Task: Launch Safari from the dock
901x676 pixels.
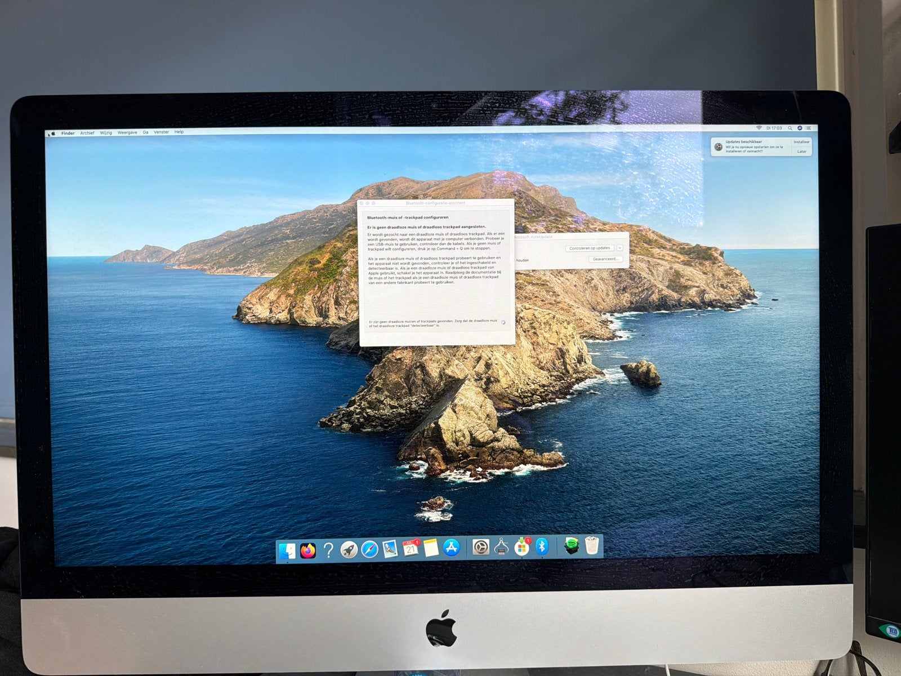Action: pyautogui.click(x=369, y=549)
